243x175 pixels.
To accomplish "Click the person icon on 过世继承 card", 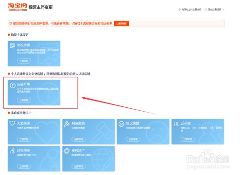I will (12, 151).
